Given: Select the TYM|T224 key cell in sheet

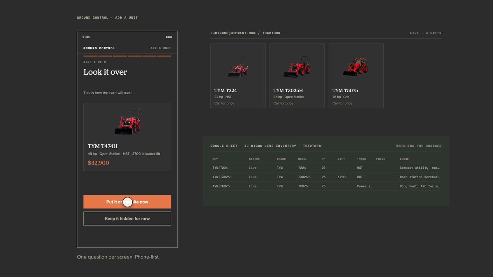Looking at the screenshot, I should [220, 168].
